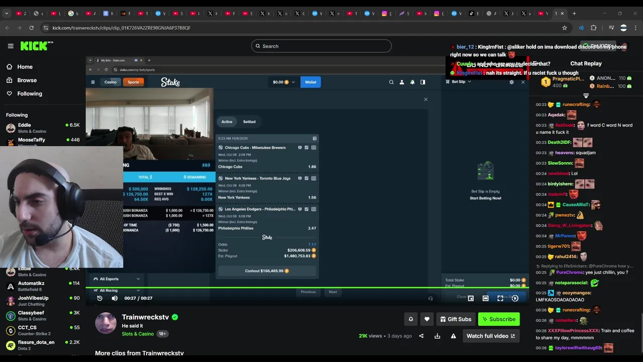Expand All Esports dropdown in Stake video
The image size is (643, 362).
(x=117, y=279)
